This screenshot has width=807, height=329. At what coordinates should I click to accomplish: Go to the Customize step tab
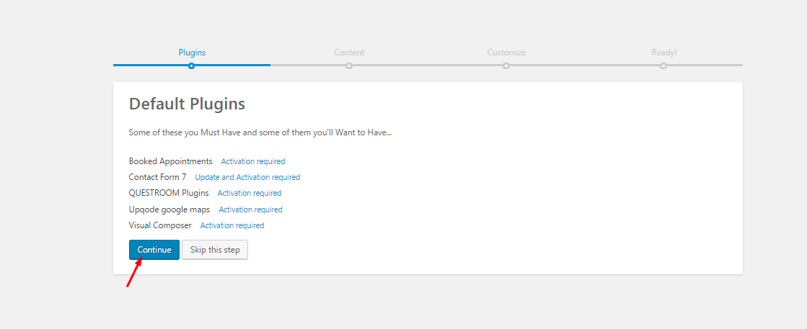(x=506, y=53)
